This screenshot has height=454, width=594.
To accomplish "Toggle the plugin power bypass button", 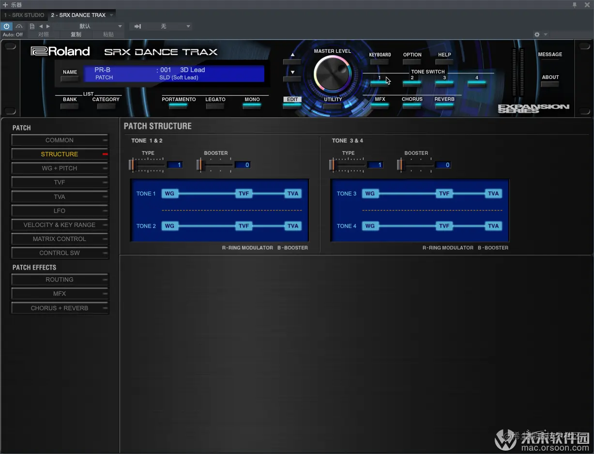I will tap(7, 26).
